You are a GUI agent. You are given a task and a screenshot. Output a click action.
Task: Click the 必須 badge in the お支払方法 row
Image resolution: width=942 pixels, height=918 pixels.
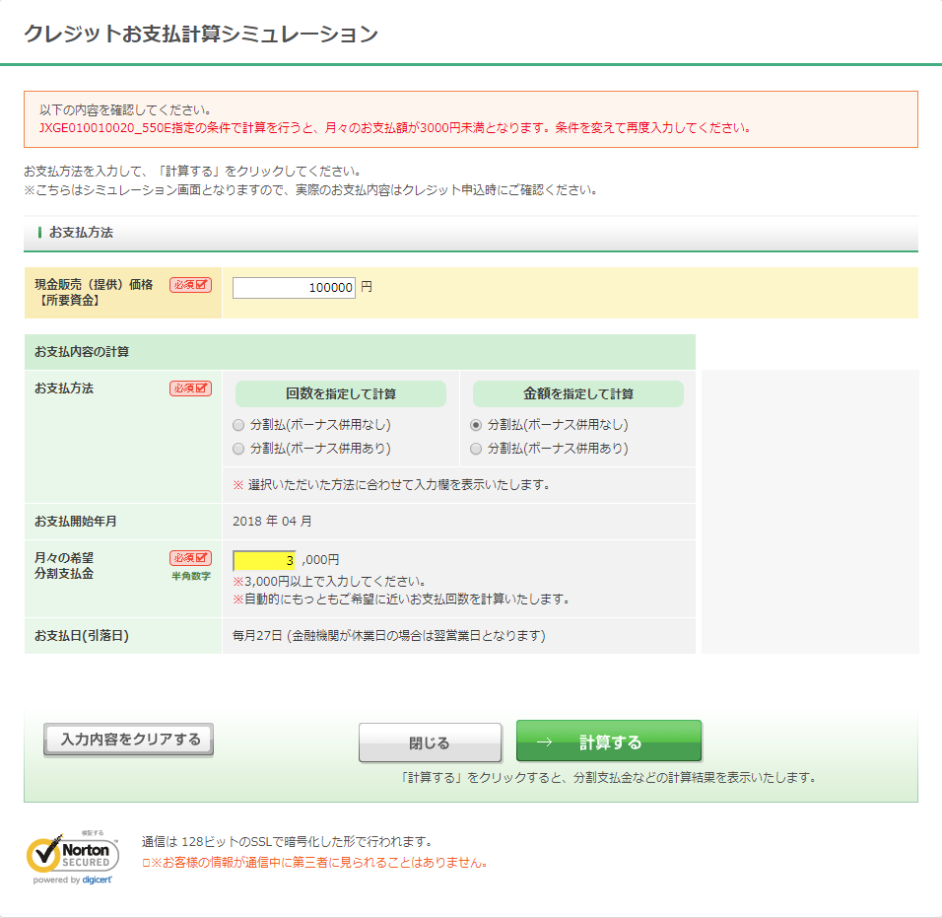coord(190,388)
